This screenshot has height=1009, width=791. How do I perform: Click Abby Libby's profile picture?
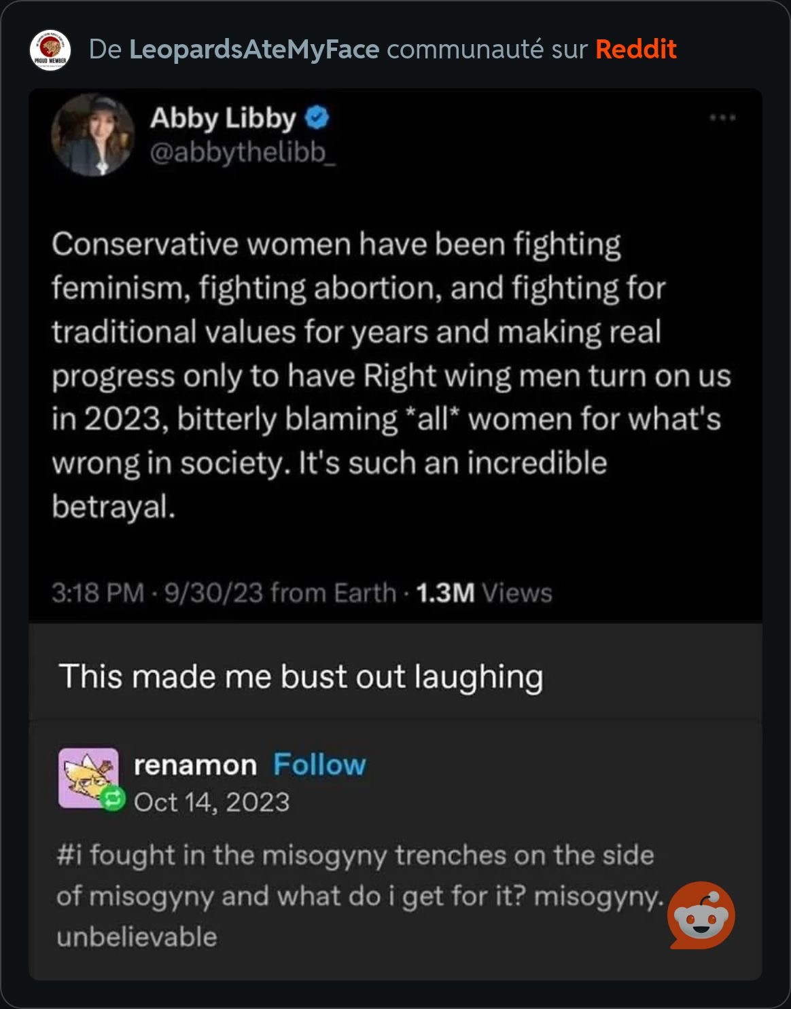(93, 135)
